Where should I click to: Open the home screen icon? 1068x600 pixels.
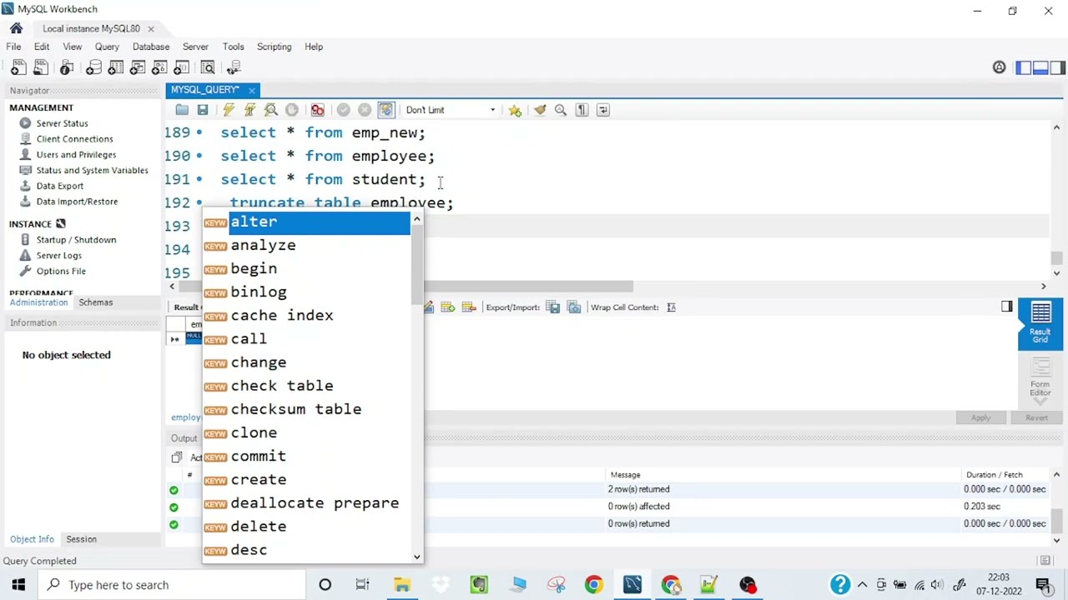(x=16, y=28)
